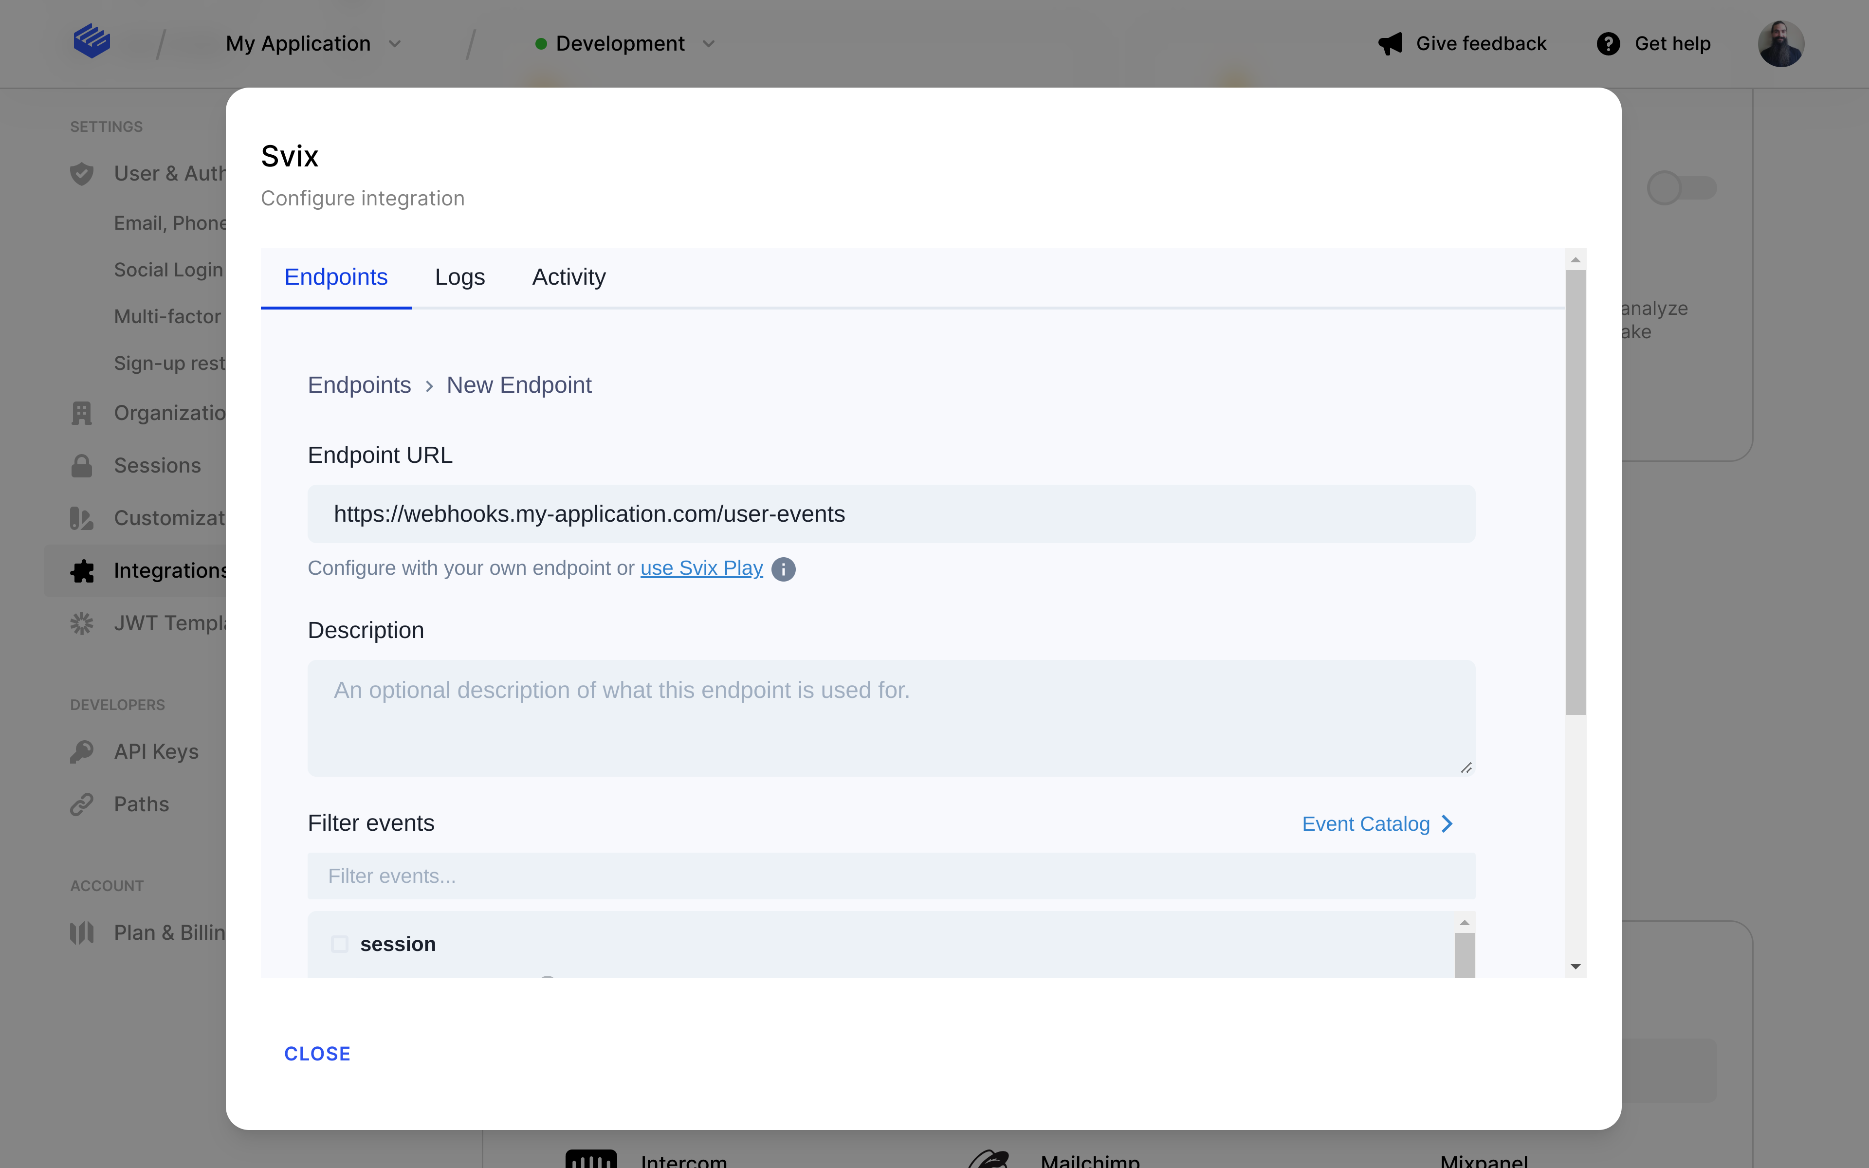Click the Filter events search field
The width and height of the screenshot is (1869, 1168).
pyautogui.click(x=891, y=876)
